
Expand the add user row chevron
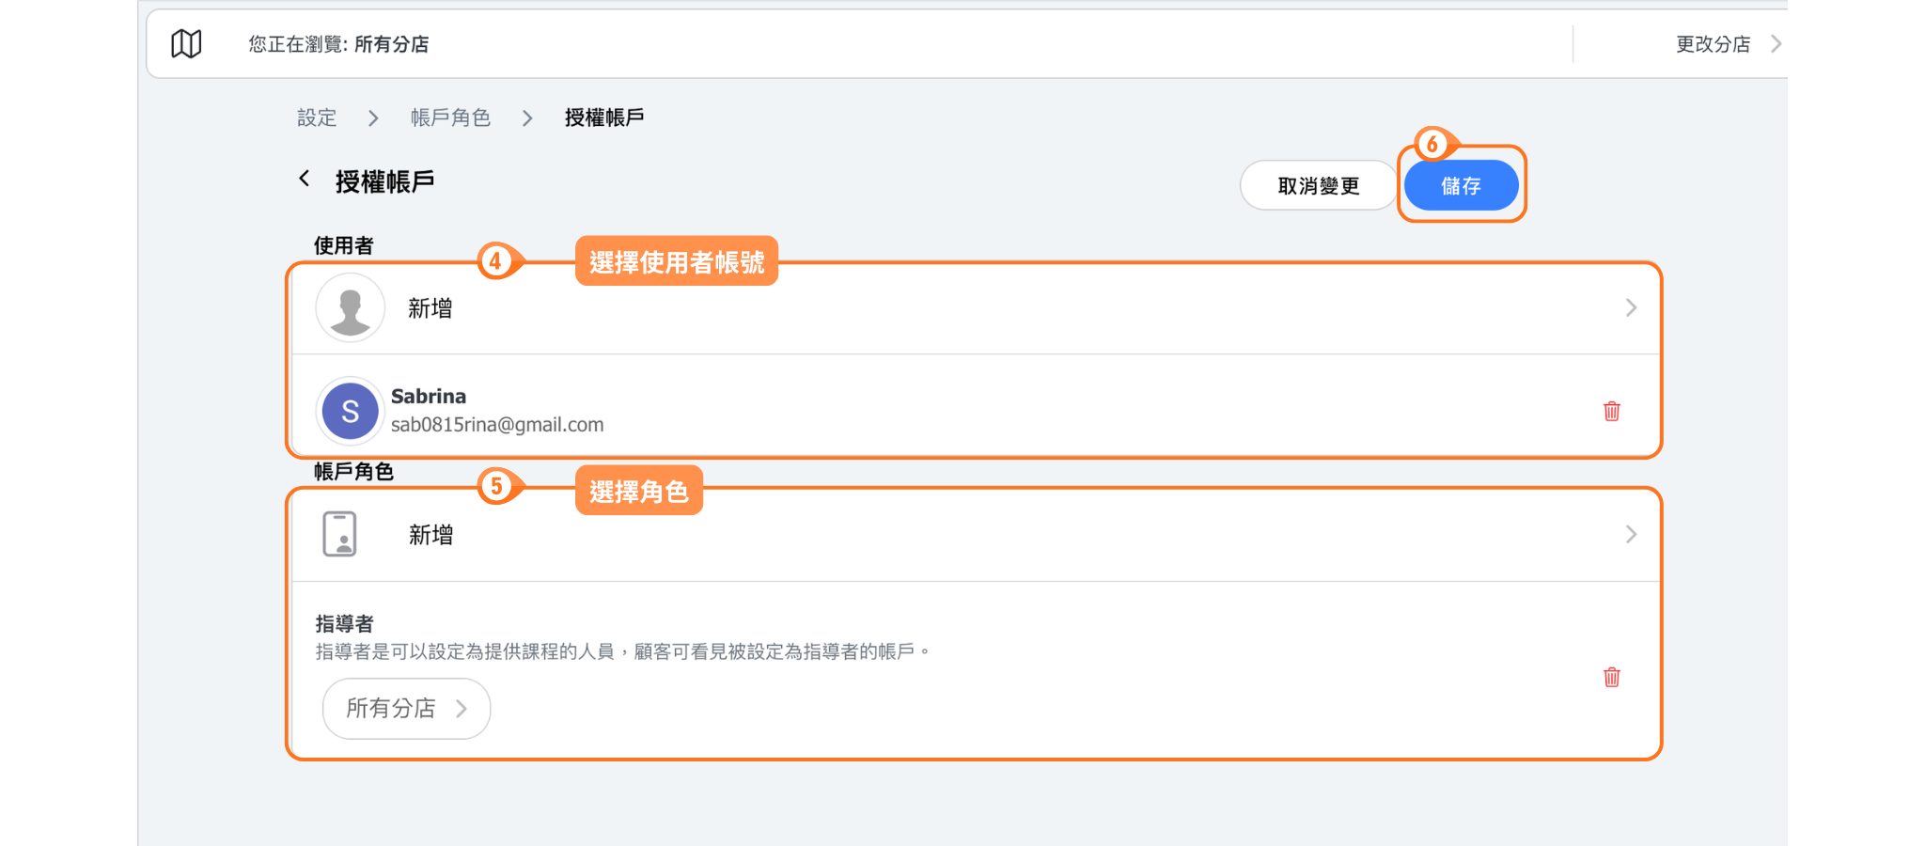tap(1631, 308)
